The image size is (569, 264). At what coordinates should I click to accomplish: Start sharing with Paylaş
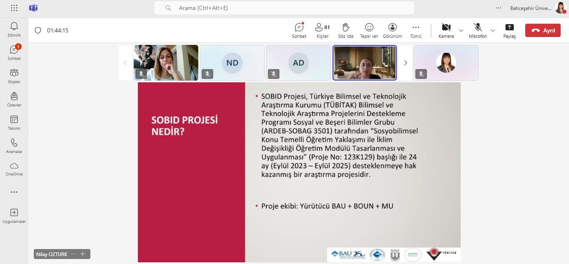(x=509, y=30)
